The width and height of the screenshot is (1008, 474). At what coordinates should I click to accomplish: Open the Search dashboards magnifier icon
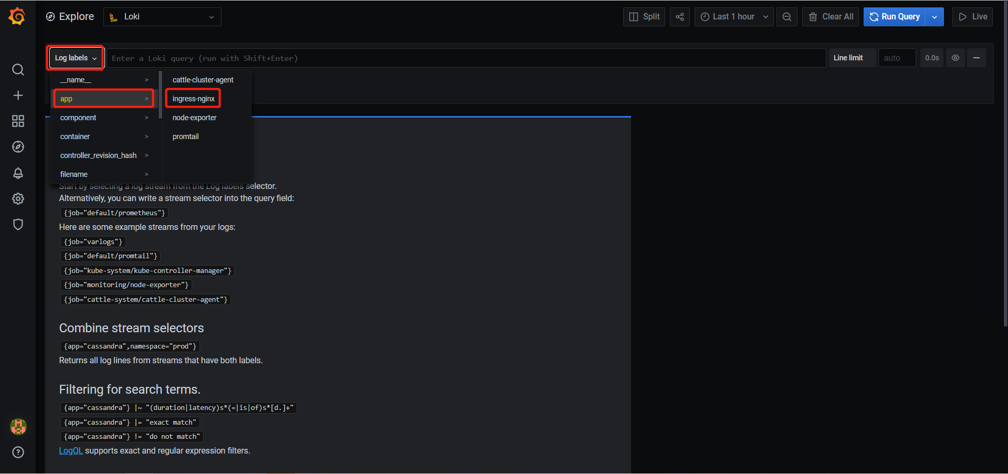(x=18, y=70)
